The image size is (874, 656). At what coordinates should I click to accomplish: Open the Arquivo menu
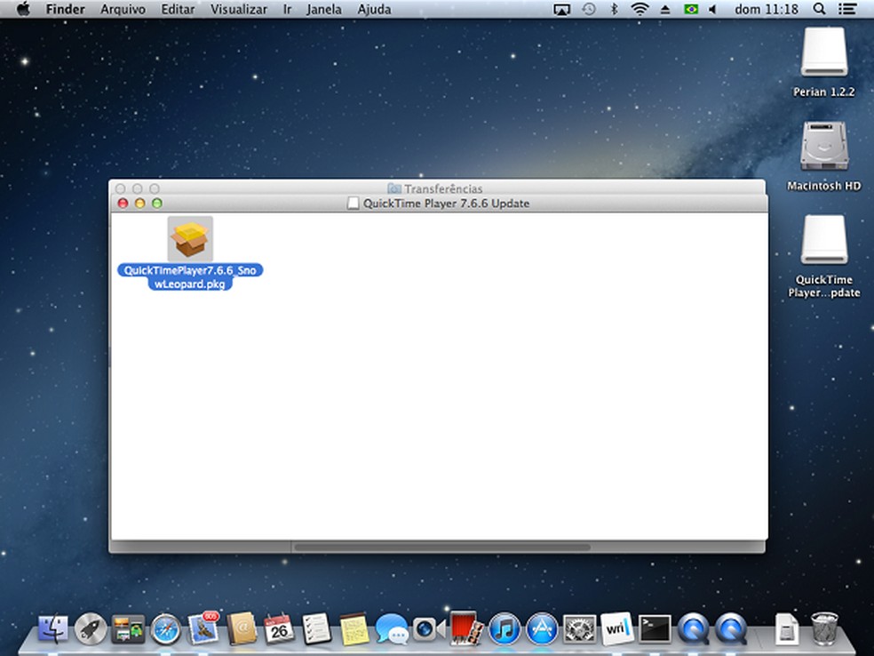coord(122,9)
